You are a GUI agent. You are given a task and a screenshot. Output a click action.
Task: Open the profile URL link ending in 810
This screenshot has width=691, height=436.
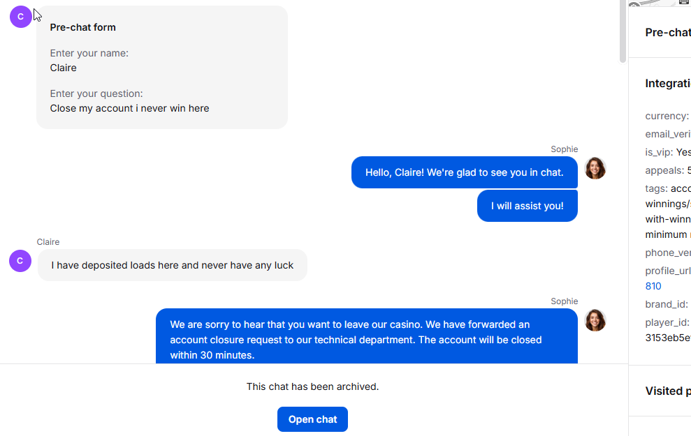(x=653, y=286)
